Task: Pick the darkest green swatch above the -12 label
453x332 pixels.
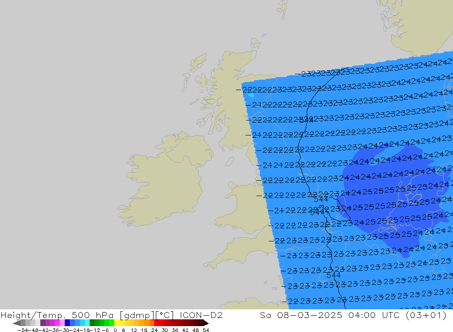Action: pyautogui.click(x=92, y=323)
